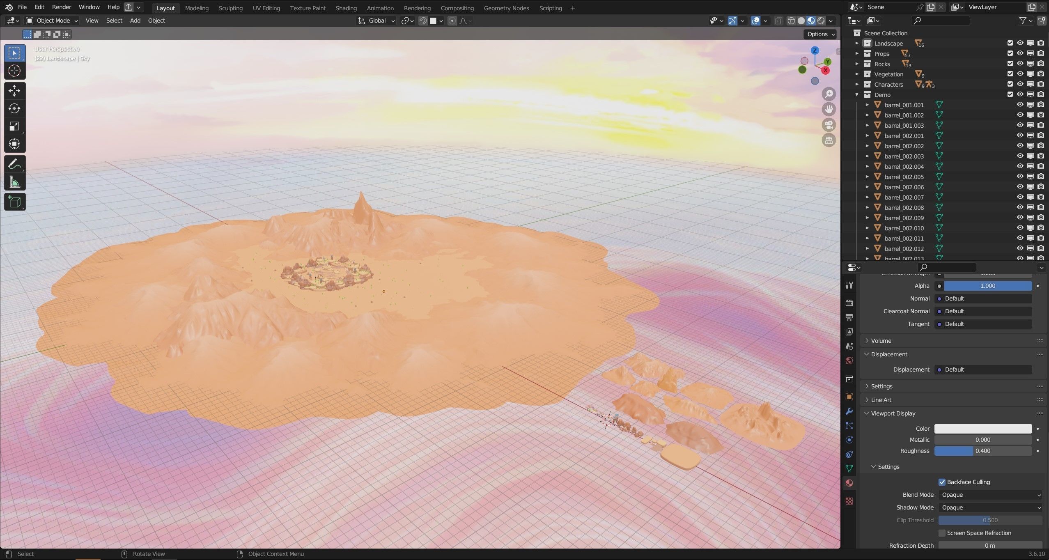Open the Render properties tab
The width and height of the screenshot is (1049, 560).
click(849, 303)
